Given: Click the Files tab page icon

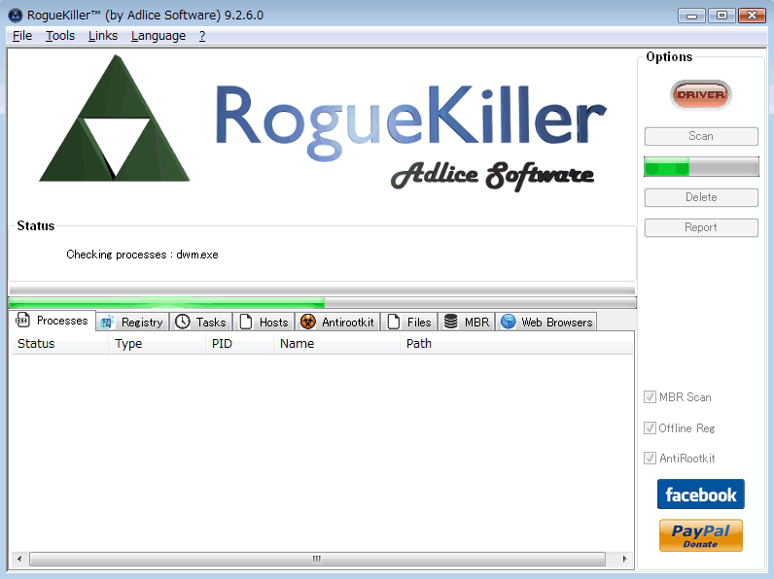Looking at the screenshot, I should pyautogui.click(x=394, y=323).
